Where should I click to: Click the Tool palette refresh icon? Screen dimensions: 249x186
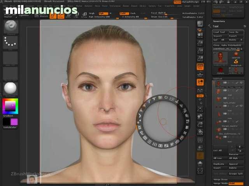pos(245,26)
